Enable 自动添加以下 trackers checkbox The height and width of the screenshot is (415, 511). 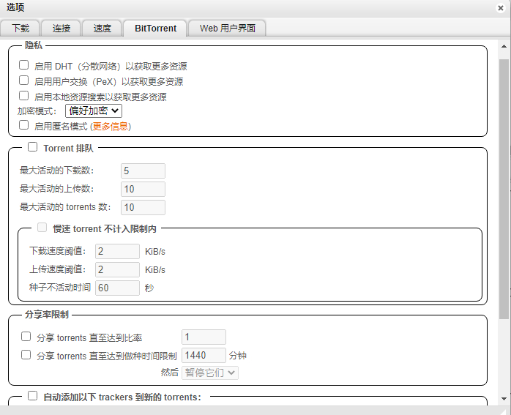tap(33, 396)
